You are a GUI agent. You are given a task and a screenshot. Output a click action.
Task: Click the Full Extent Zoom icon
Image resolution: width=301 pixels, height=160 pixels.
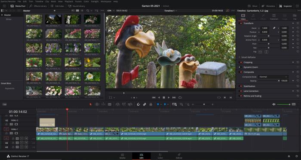point(174,104)
